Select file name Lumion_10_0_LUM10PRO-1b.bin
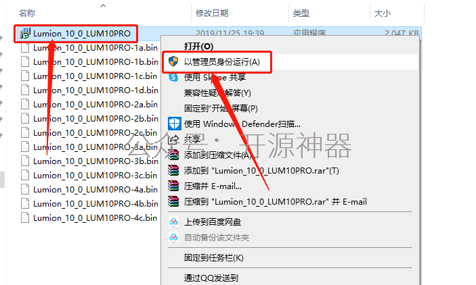Viewport: 476px width, 285px height. pos(95,61)
